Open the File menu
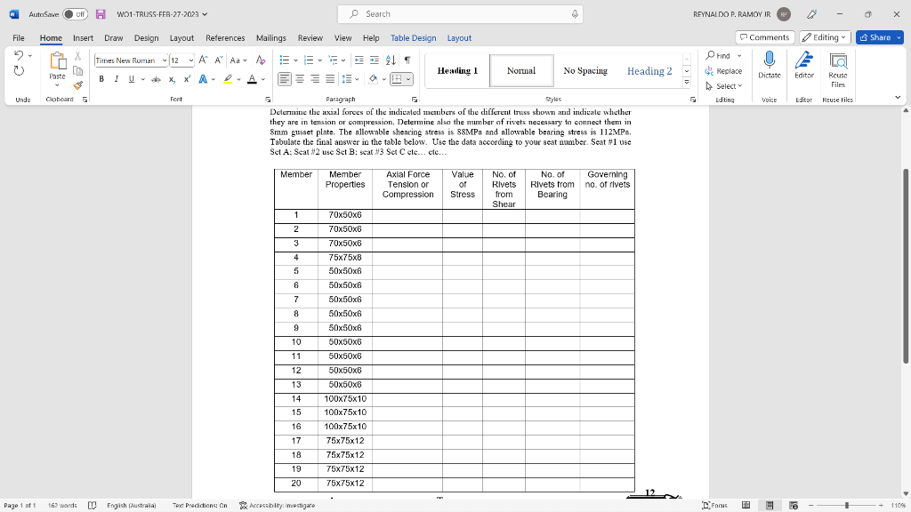The image size is (911, 512). (x=19, y=37)
